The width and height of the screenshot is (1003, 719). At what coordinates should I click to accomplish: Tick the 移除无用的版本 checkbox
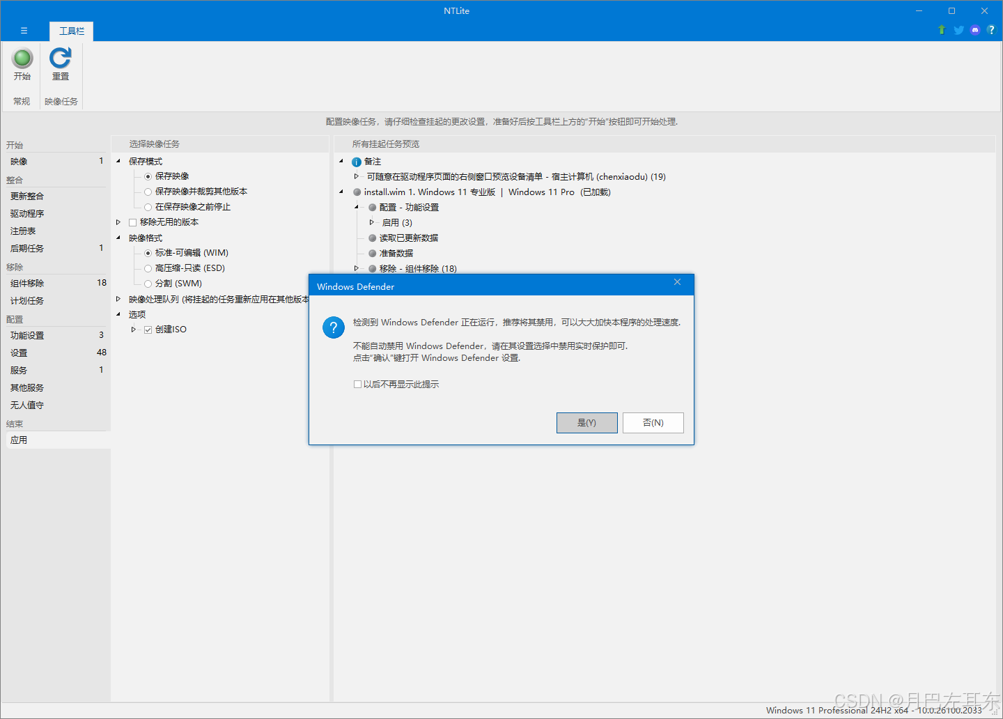pos(132,222)
